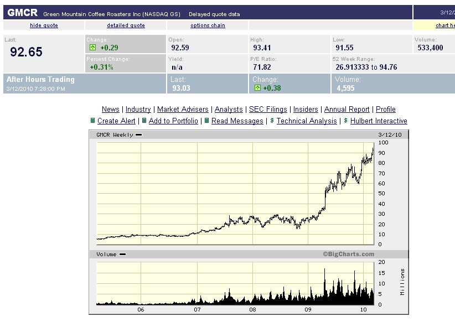Open the Analysts link
Image resolution: width=455 pixels, height=322 pixels.
(229, 110)
